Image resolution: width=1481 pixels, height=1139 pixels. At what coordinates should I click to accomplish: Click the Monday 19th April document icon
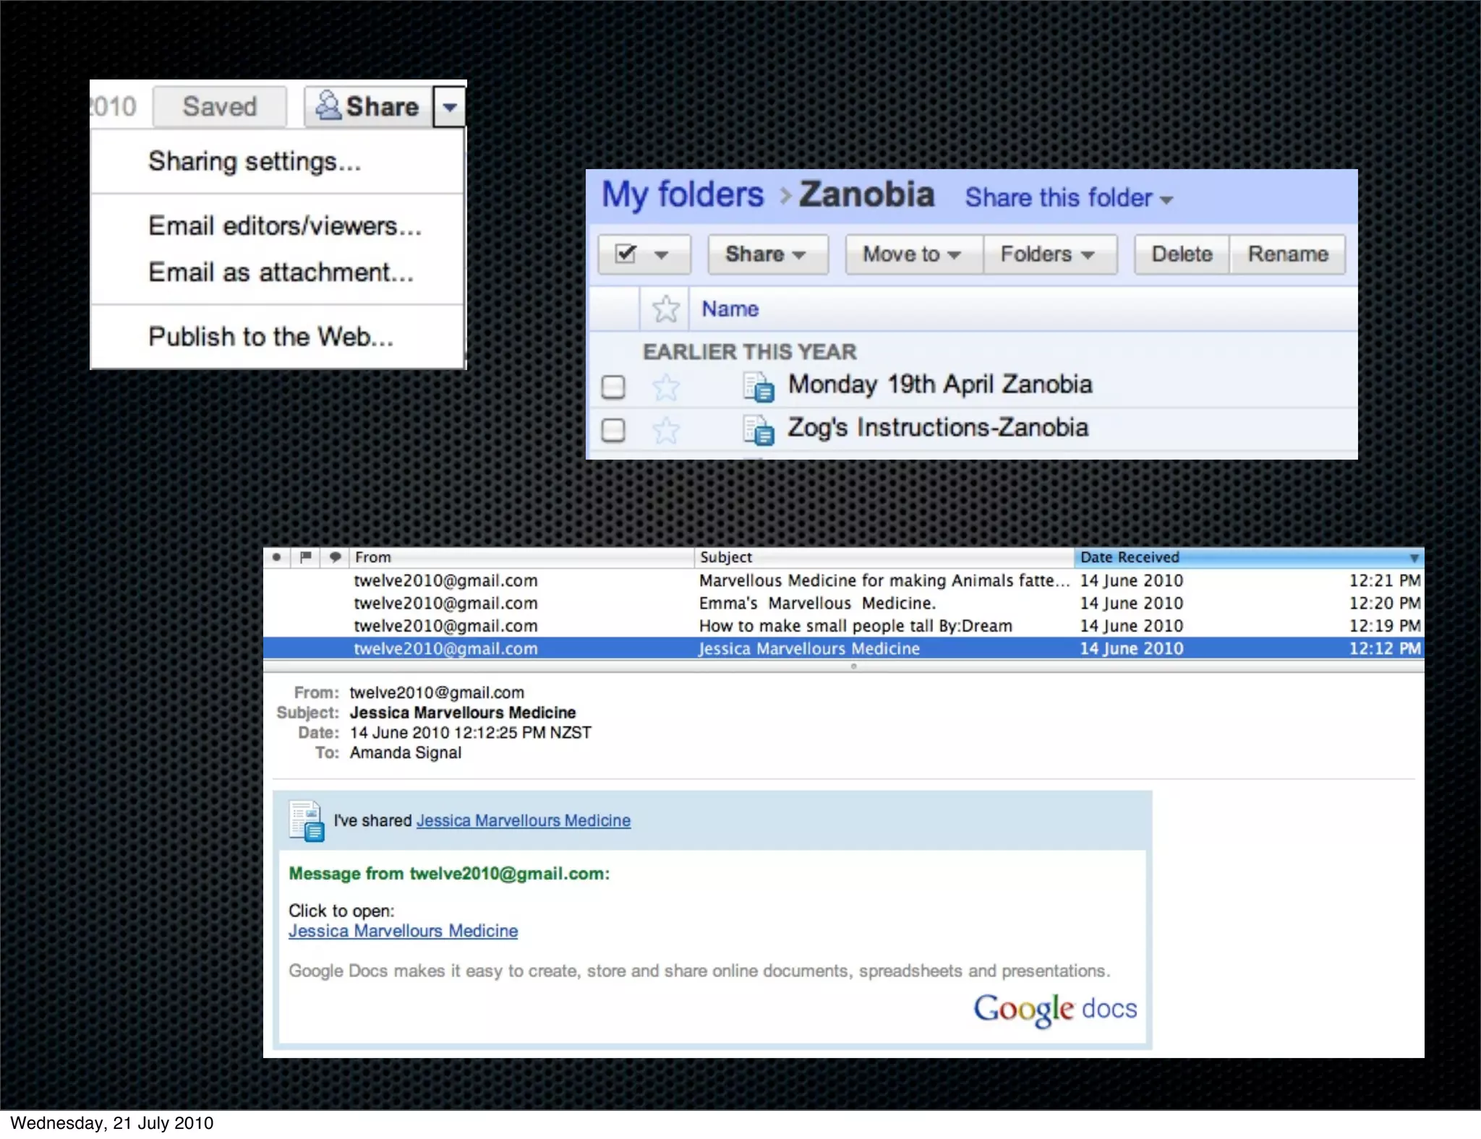click(x=759, y=387)
